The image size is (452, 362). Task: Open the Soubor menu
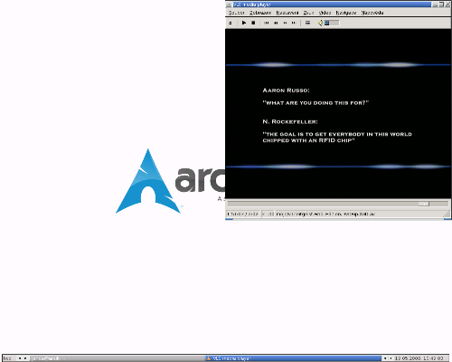(237, 13)
